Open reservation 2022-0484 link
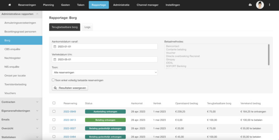Image resolution: width=279 pixels, height=140 pixels. pos(69,137)
